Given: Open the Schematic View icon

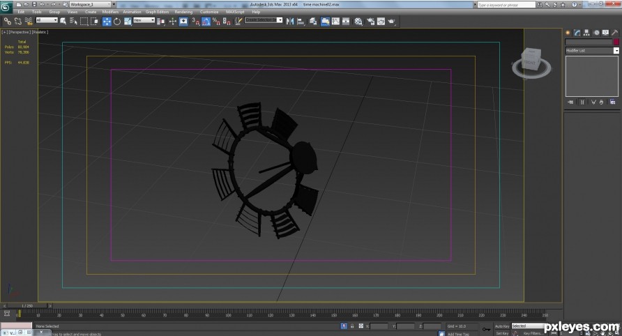Looking at the screenshot, I should tap(346, 22).
